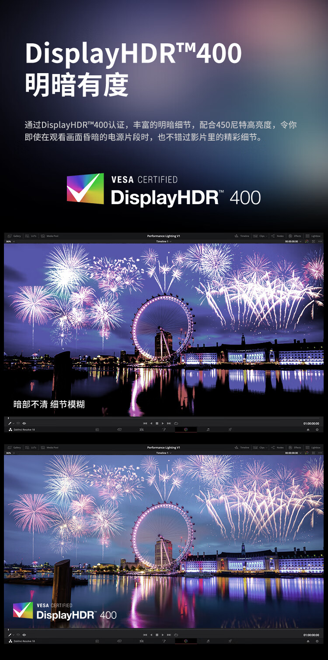Switch to Fairlight page in lower HDR Resolve window
This screenshot has height=660, width=328.
(x=208, y=641)
